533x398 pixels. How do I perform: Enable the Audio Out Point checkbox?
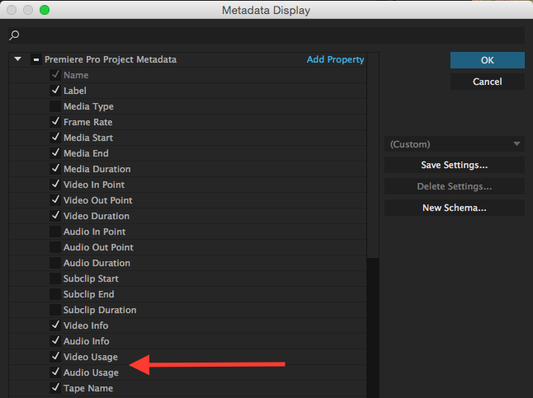(55, 247)
